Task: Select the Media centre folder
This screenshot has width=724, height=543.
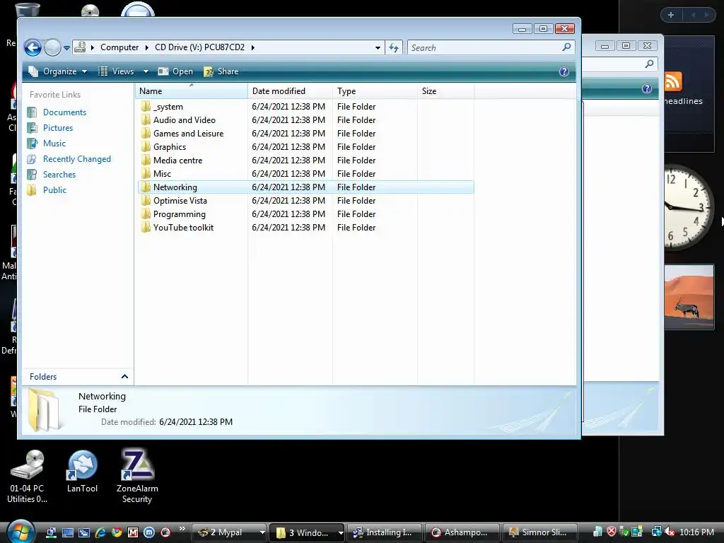Action: pos(177,160)
